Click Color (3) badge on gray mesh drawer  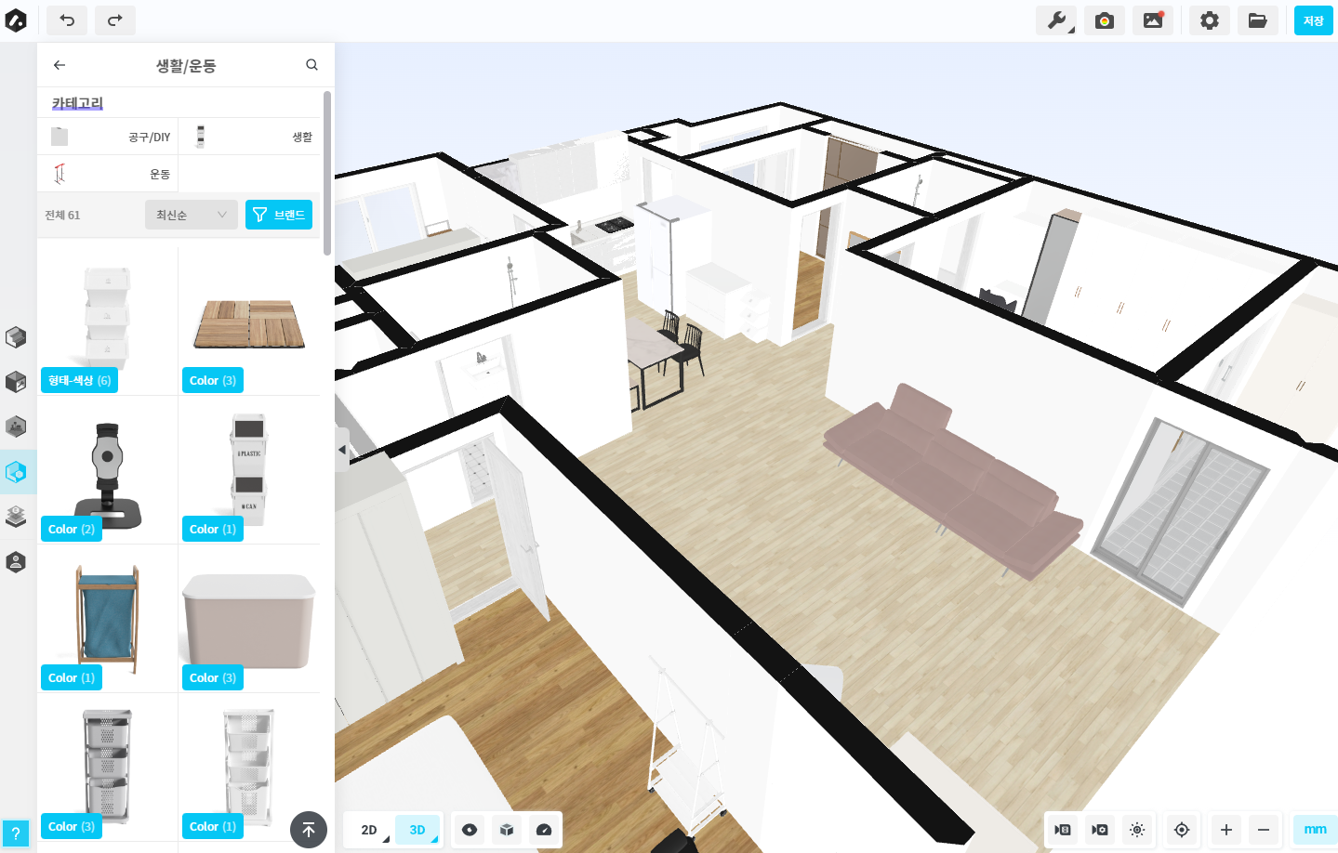[72, 826]
